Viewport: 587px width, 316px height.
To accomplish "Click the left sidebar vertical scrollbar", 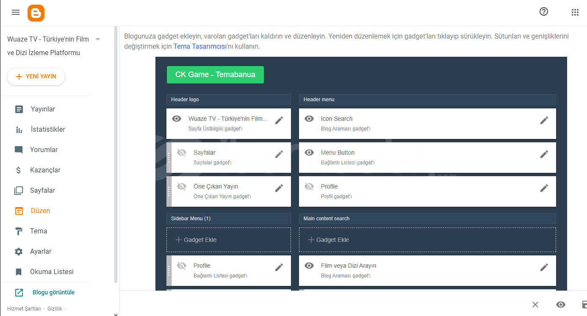I will [x=116, y=155].
